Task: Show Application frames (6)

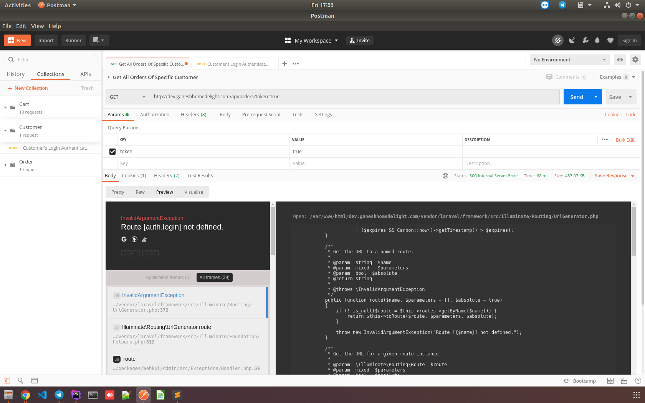Action: click(168, 277)
